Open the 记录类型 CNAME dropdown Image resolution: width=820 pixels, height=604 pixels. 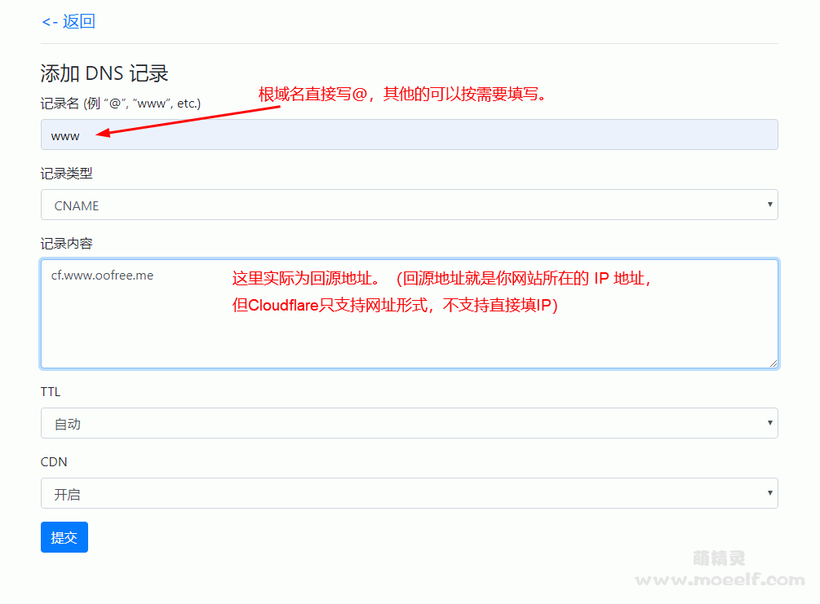[408, 205]
